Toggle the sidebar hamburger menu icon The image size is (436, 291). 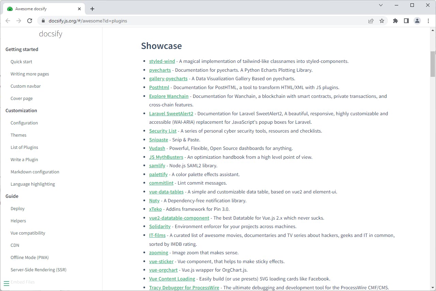coord(6,284)
